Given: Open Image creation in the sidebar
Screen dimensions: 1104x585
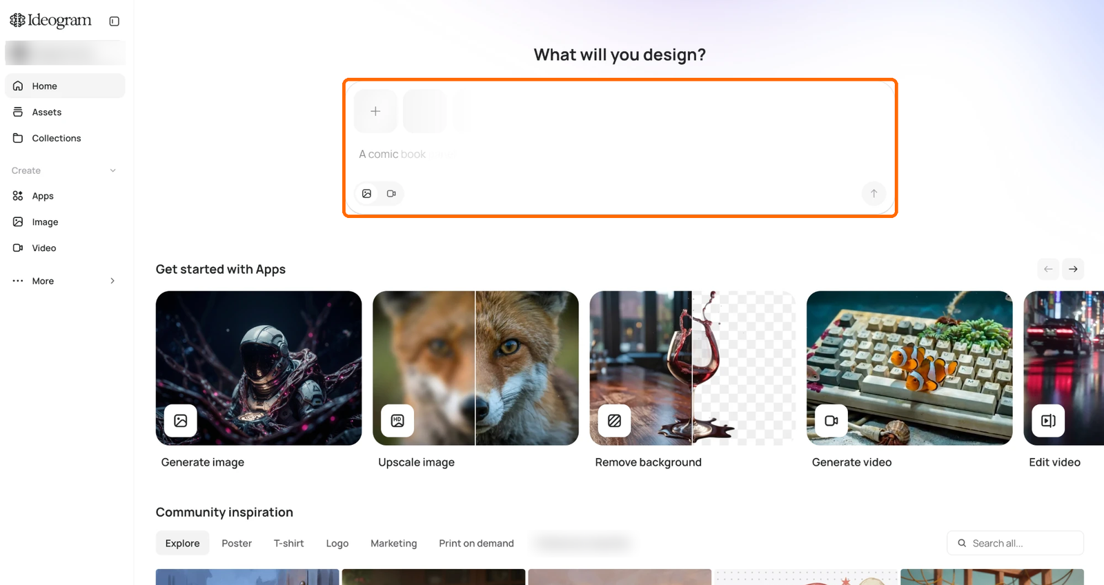Looking at the screenshot, I should pyautogui.click(x=65, y=222).
